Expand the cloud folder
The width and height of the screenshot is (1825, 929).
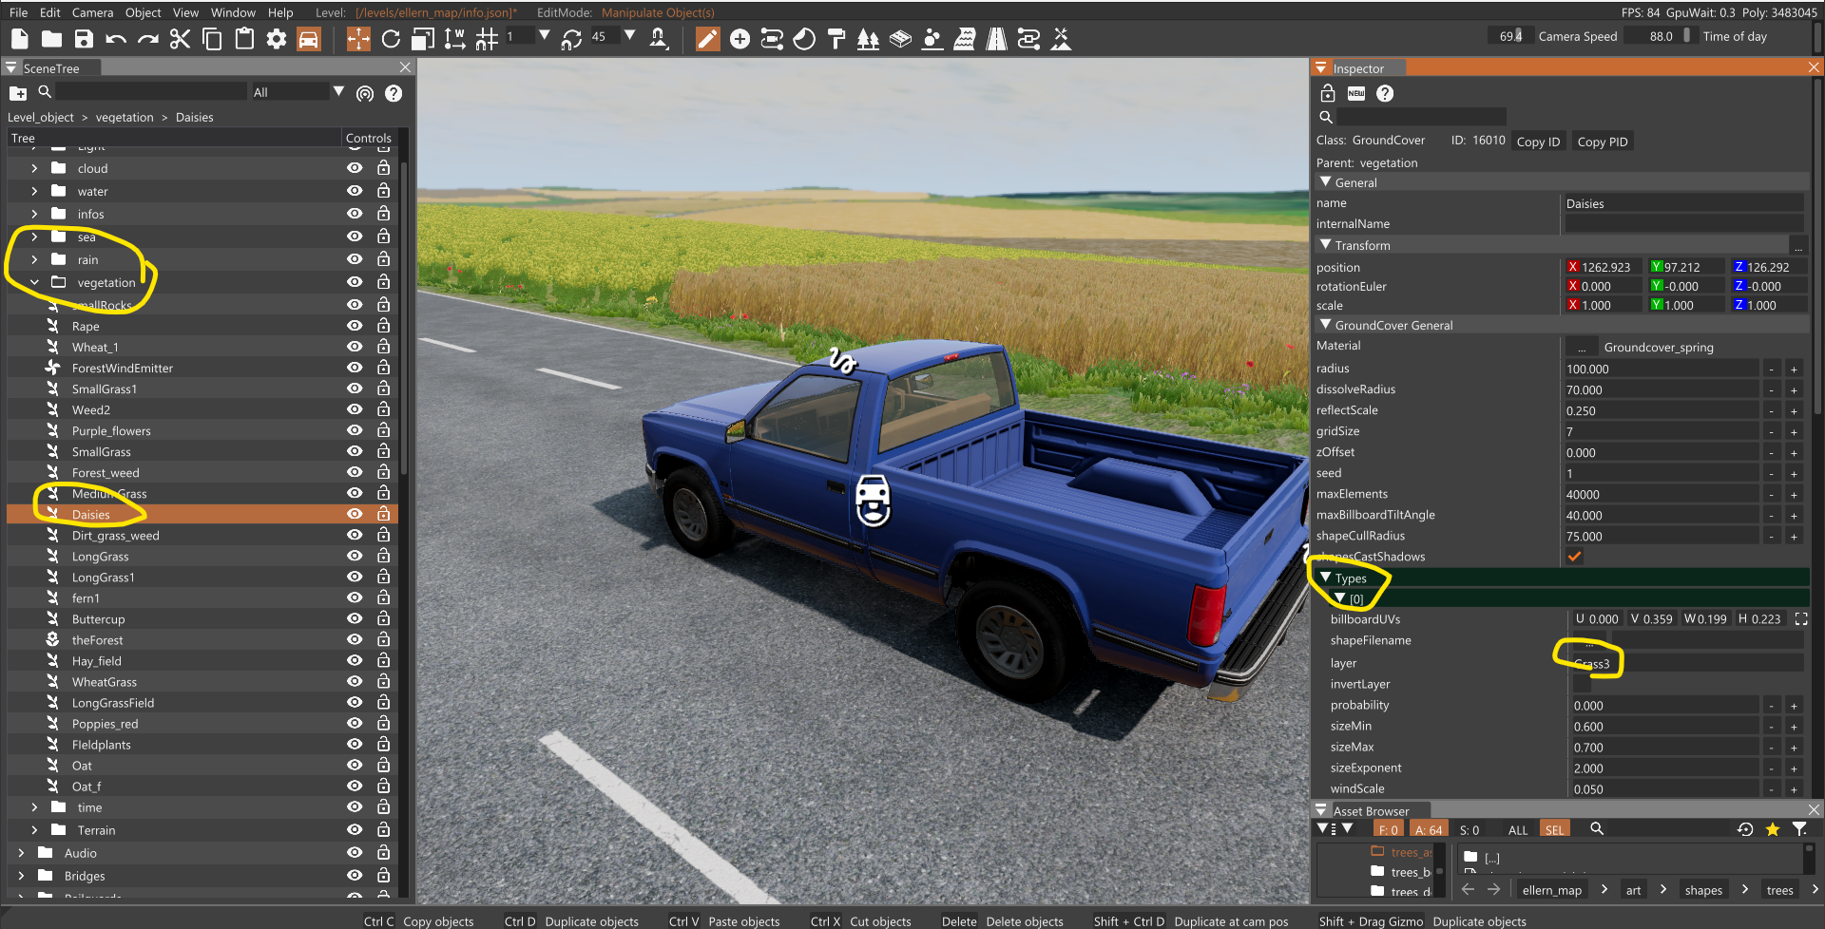pos(34,168)
